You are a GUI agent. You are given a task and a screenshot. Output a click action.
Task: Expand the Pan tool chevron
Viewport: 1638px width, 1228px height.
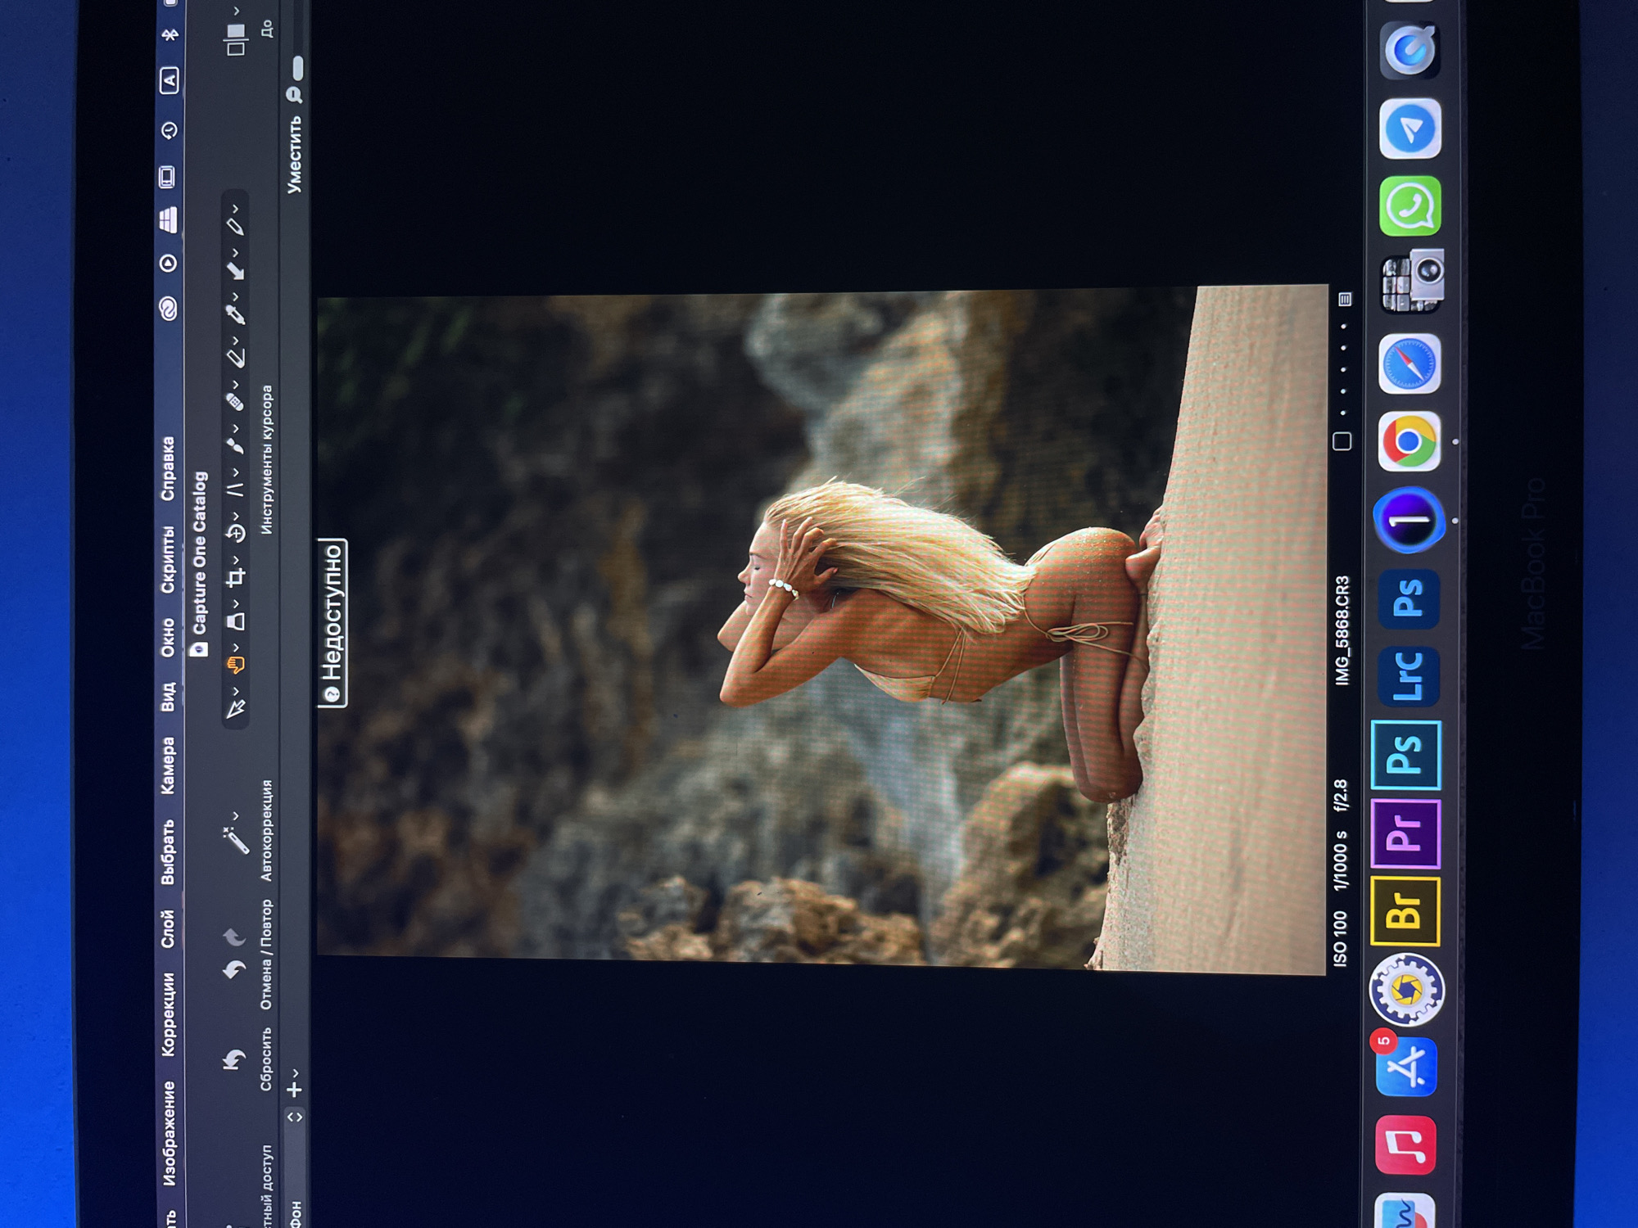[235, 648]
